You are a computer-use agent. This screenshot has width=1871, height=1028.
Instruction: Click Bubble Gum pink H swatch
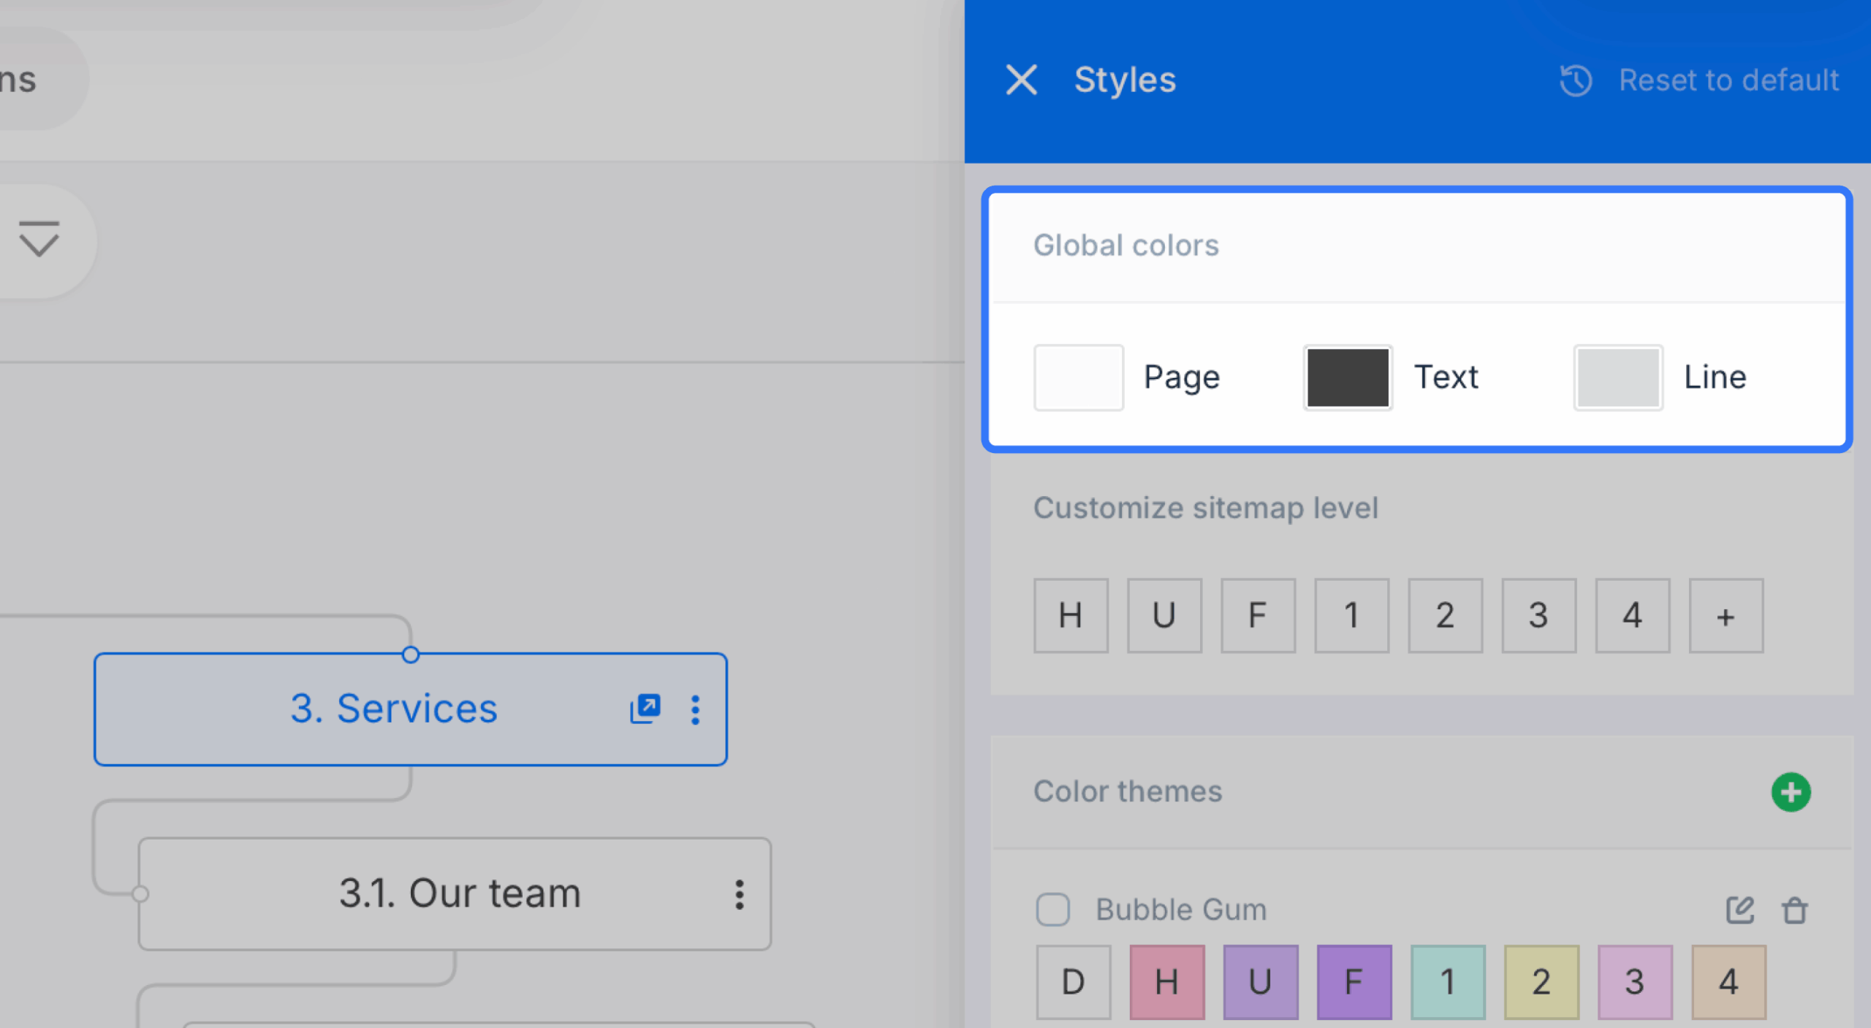(x=1166, y=982)
